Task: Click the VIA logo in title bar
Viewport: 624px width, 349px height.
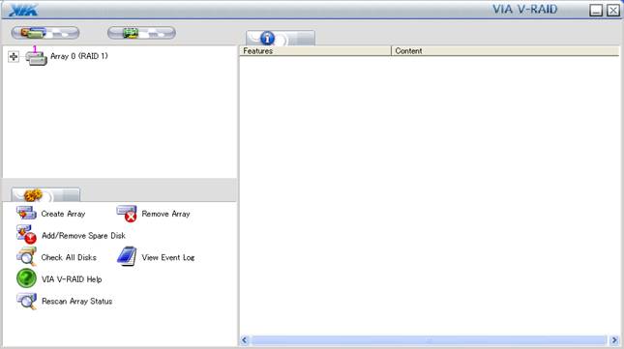Action: point(23,10)
